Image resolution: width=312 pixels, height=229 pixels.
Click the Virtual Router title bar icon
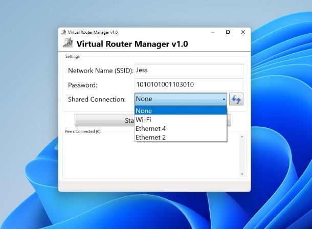(63, 32)
